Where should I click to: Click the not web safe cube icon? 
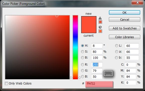(x=100, y=27)
